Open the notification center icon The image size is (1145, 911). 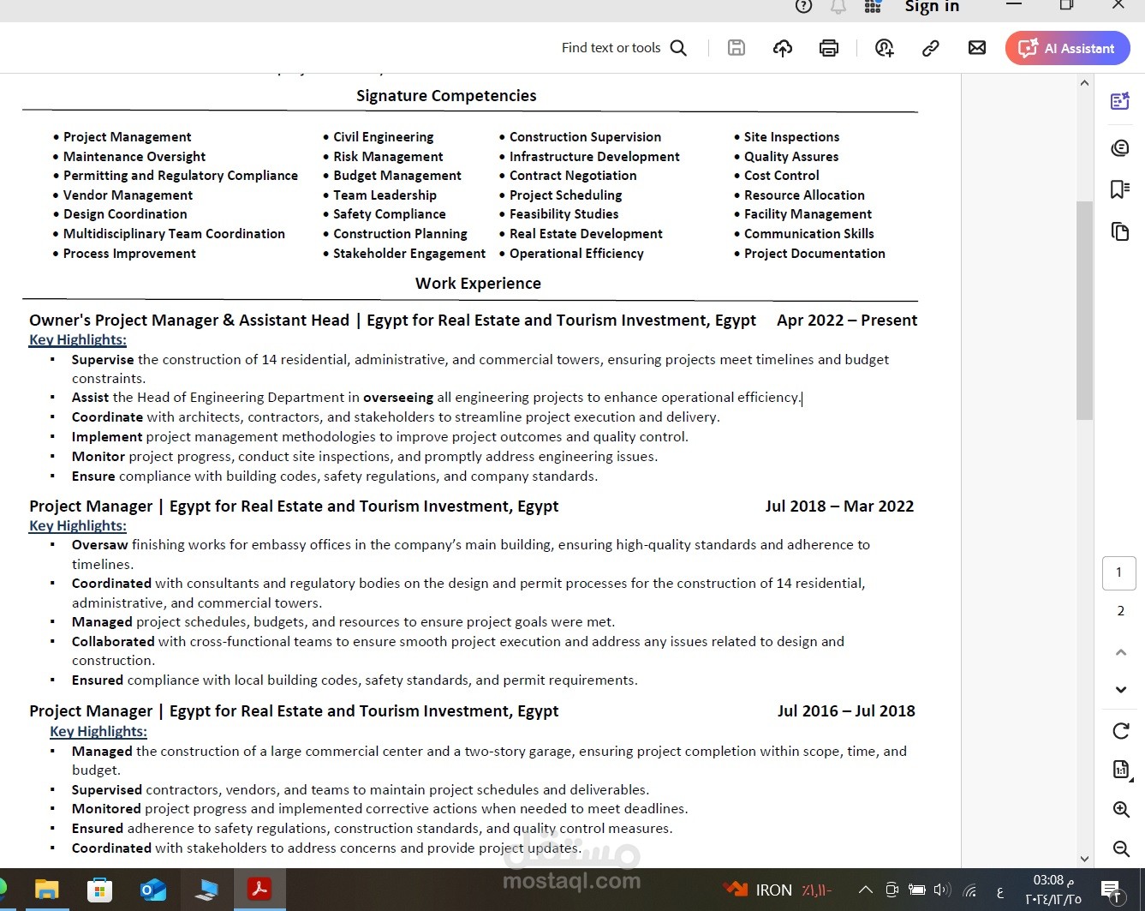[x=1111, y=890]
